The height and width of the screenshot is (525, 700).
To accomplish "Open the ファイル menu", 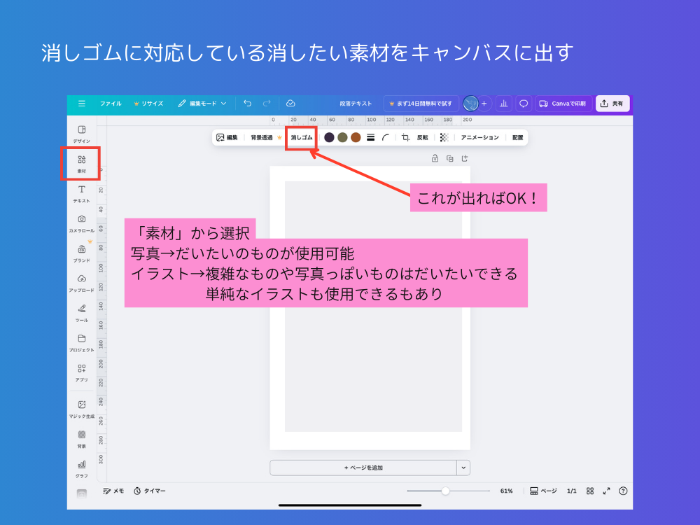I will pos(113,103).
